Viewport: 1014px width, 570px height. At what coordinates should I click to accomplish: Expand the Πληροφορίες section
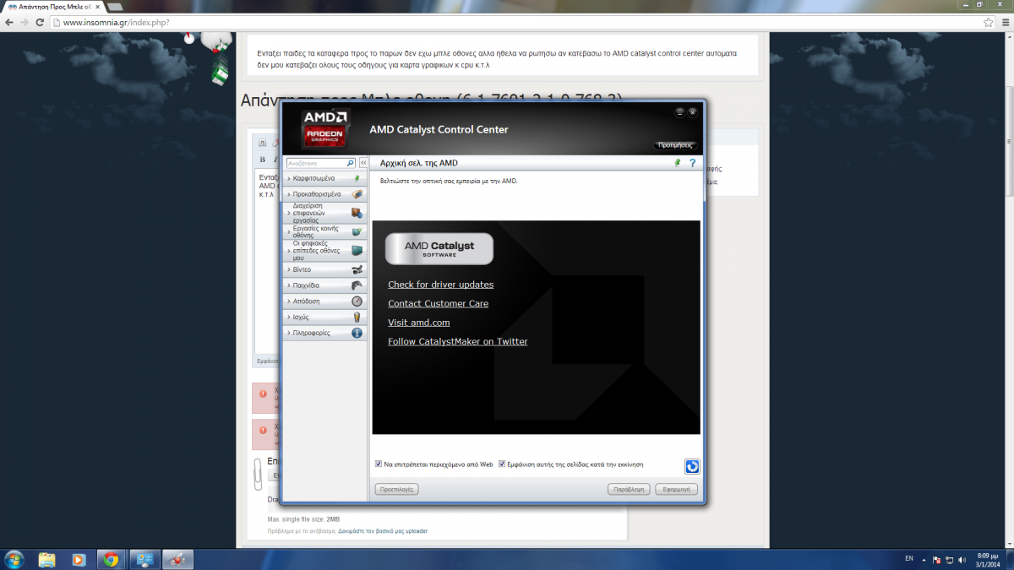point(325,333)
